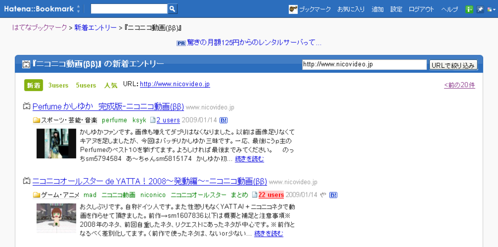Open ブックマーク in the header
The height and width of the screenshot is (247, 498).
[315, 9]
